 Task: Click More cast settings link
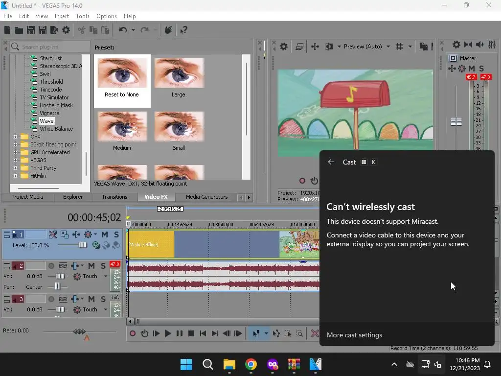pyautogui.click(x=354, y=335)
